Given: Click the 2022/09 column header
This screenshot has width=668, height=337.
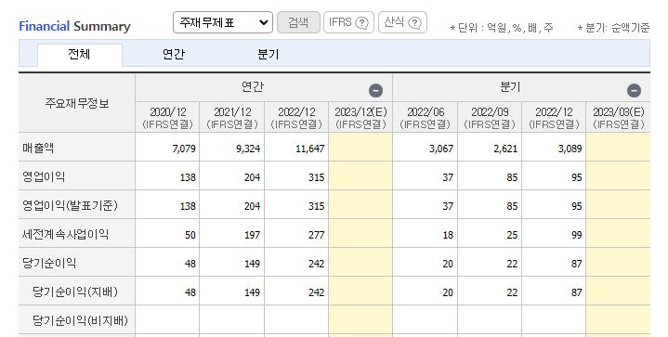Looking at the screenshot, I should point(490,117).
